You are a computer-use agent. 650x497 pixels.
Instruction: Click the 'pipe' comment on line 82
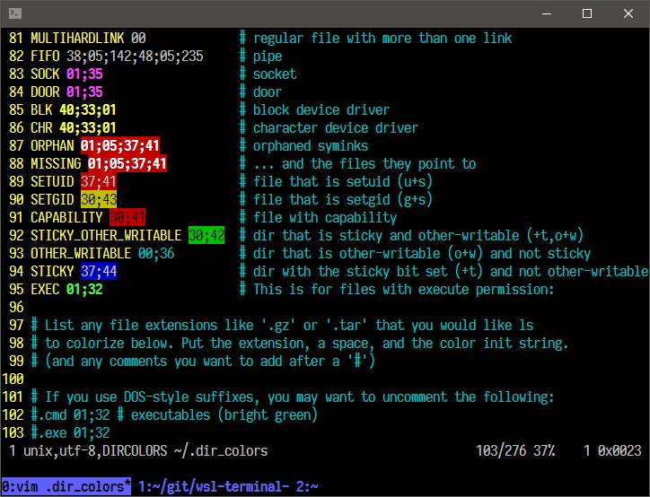coord(268,56)
